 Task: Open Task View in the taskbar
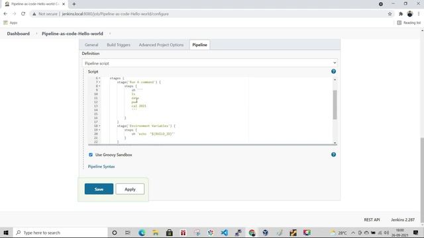point(128,233)
